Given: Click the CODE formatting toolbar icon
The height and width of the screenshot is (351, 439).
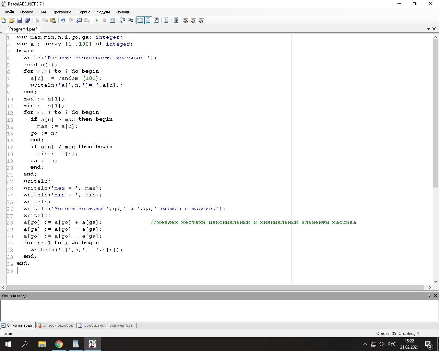Looking at the screenshot, I should (x=176, y=21).
